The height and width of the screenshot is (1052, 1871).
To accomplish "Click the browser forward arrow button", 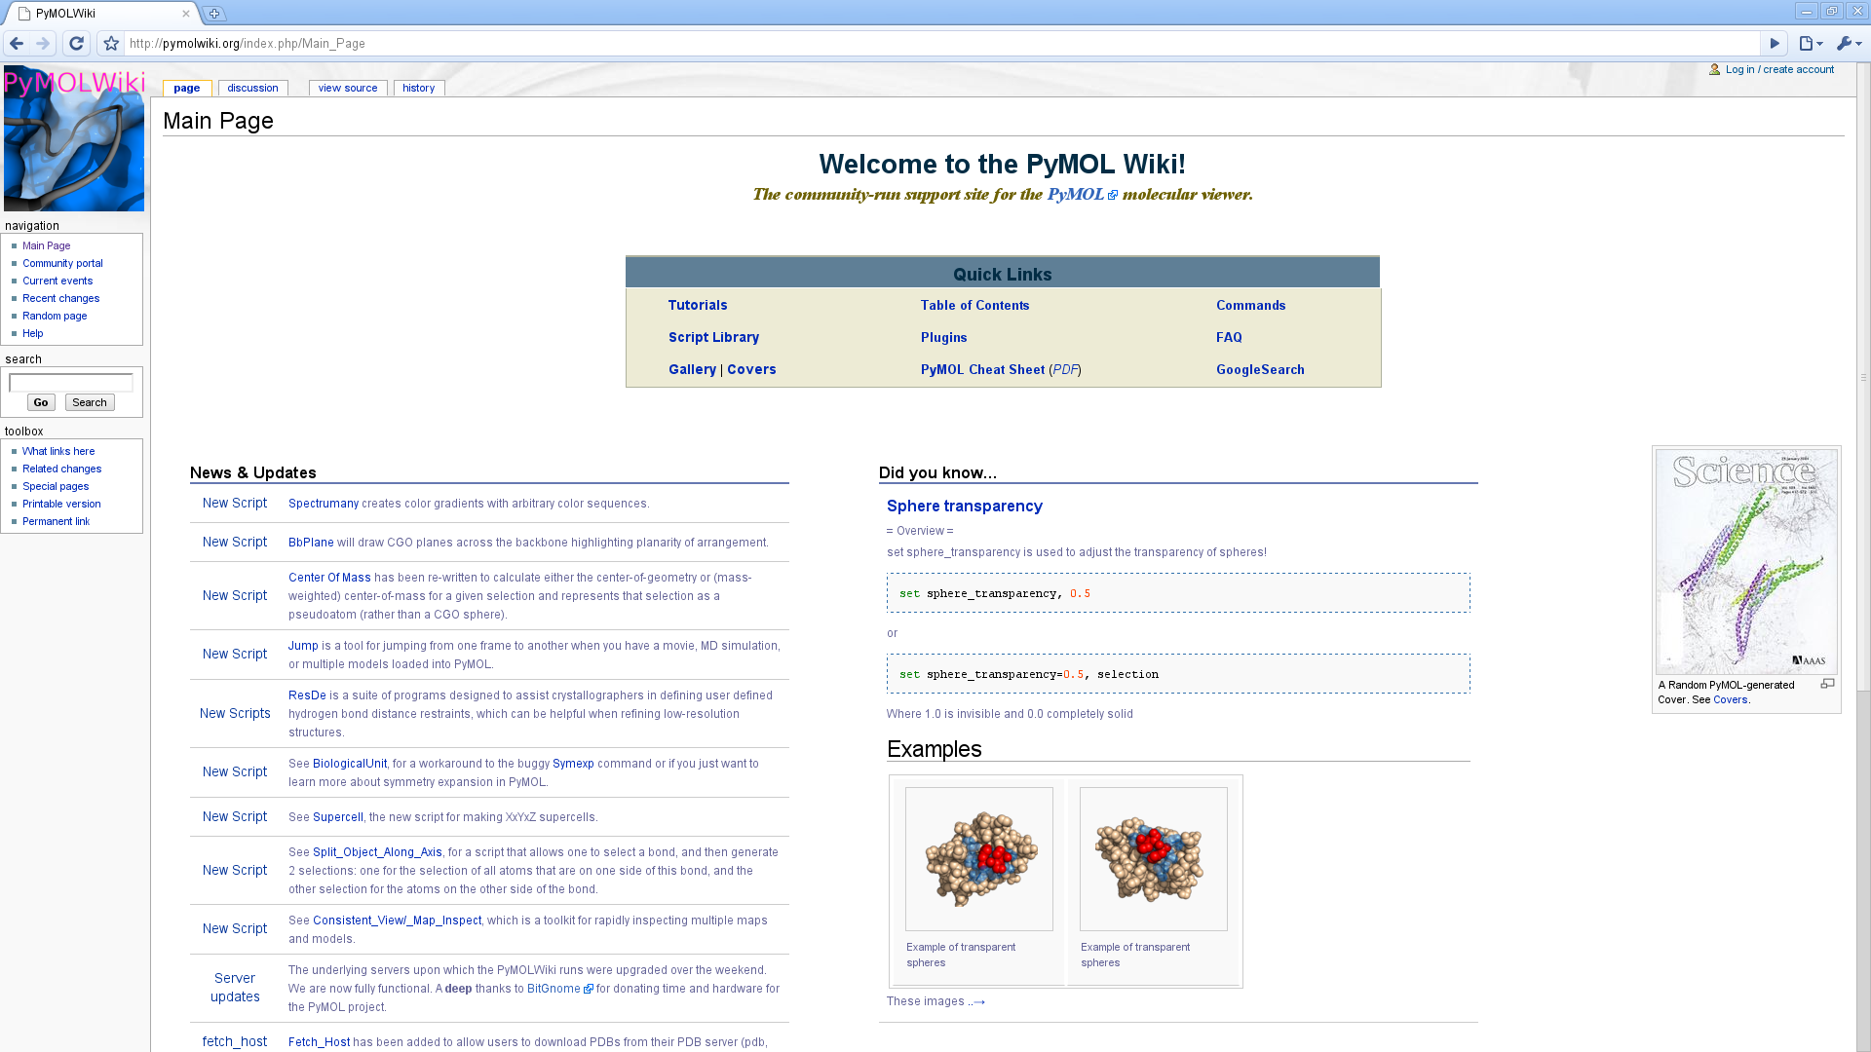I will coord(43,44).
